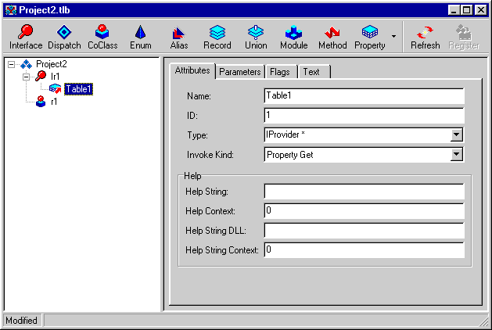Click the CoClass toolbar button
Image resolution: width=492 pixels, height=330 pixels.
click(x=102, y=37)
